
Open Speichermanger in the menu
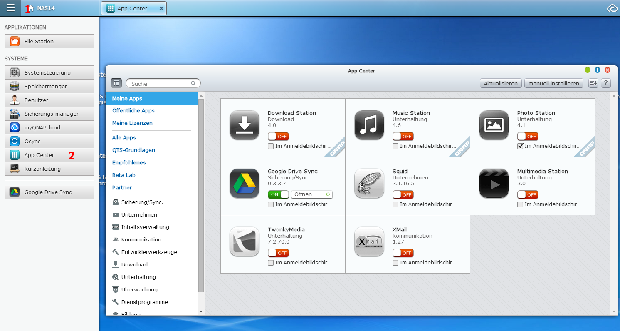(49, 86)
